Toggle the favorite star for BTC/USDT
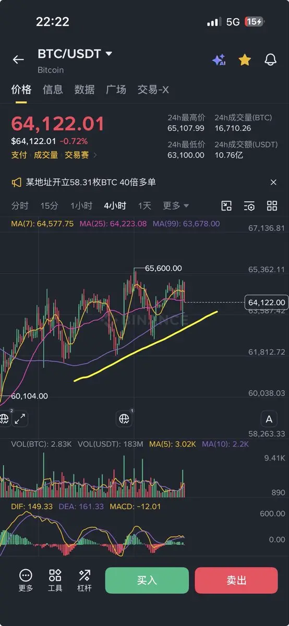Screen dimensions: 289x626 (245, 59)
